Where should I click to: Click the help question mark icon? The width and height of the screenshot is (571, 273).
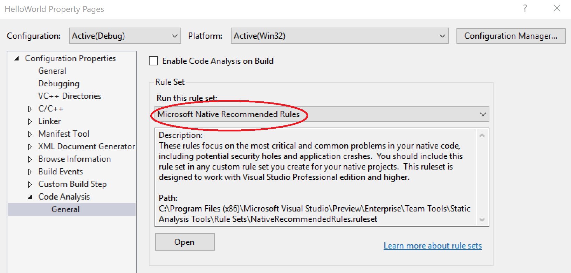(525, 8)
